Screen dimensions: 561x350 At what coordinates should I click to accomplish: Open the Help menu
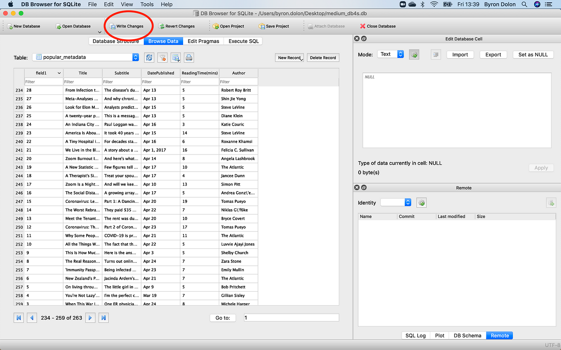click(x=167, y=4)
